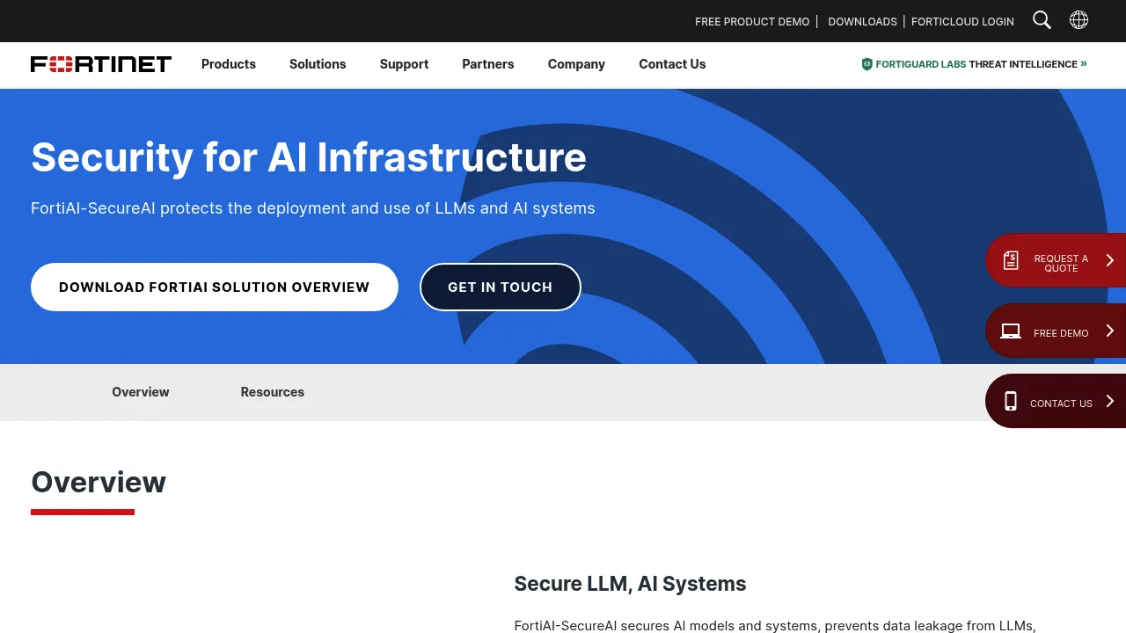The height and width of the screenshot is (633, 1126).
Task: Expand the side Contact Us chevron arrow
Action: tap(1110, 402)
